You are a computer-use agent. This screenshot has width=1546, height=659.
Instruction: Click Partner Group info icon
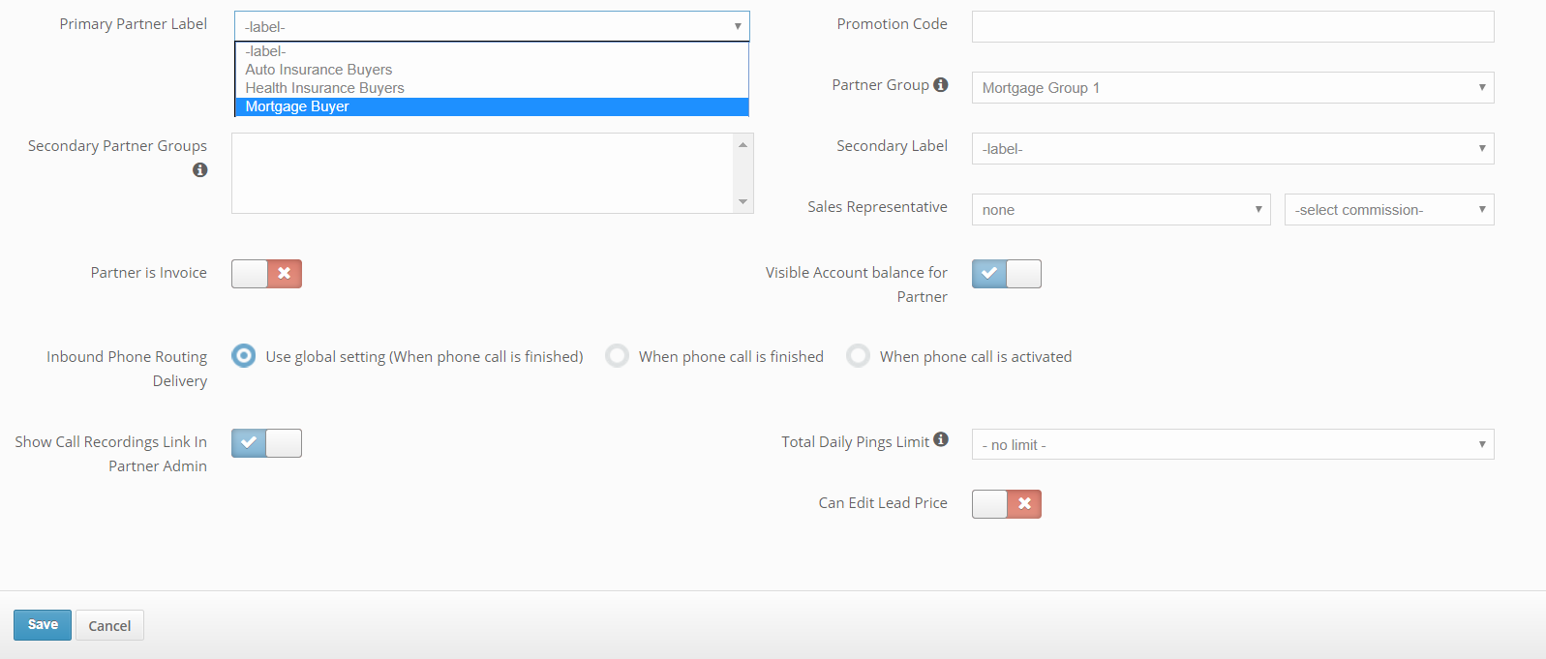click(940, 85)
